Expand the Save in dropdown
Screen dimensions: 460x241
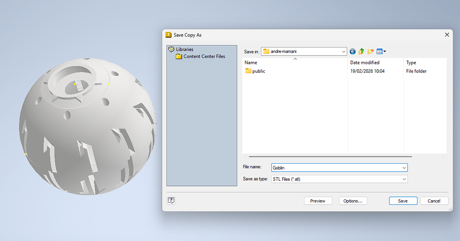[x=344, y=52]
